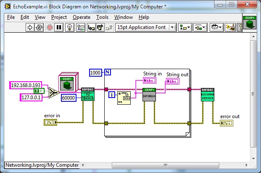Open the Tools menu
The image size is (261, 173).
pyautogui.click(x=102, y=17)
